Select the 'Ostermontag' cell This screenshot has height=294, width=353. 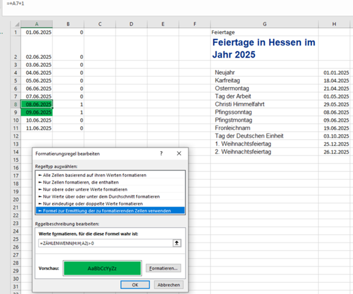coord(264,88)
